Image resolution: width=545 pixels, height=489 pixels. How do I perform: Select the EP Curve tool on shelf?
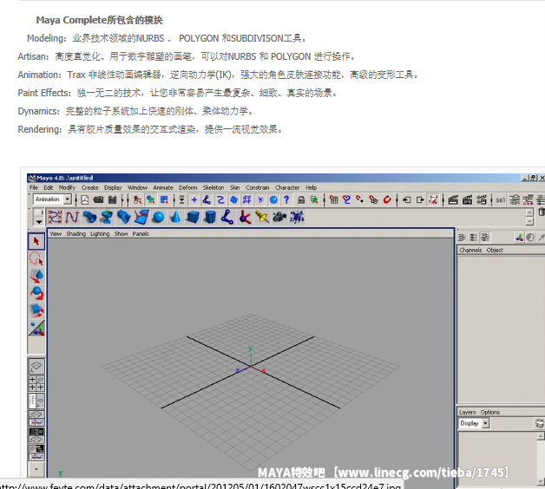pyautogui.click(x=72, y=218)
